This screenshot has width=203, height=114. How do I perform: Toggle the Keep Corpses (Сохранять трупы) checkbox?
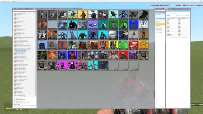tap(15, 101)
